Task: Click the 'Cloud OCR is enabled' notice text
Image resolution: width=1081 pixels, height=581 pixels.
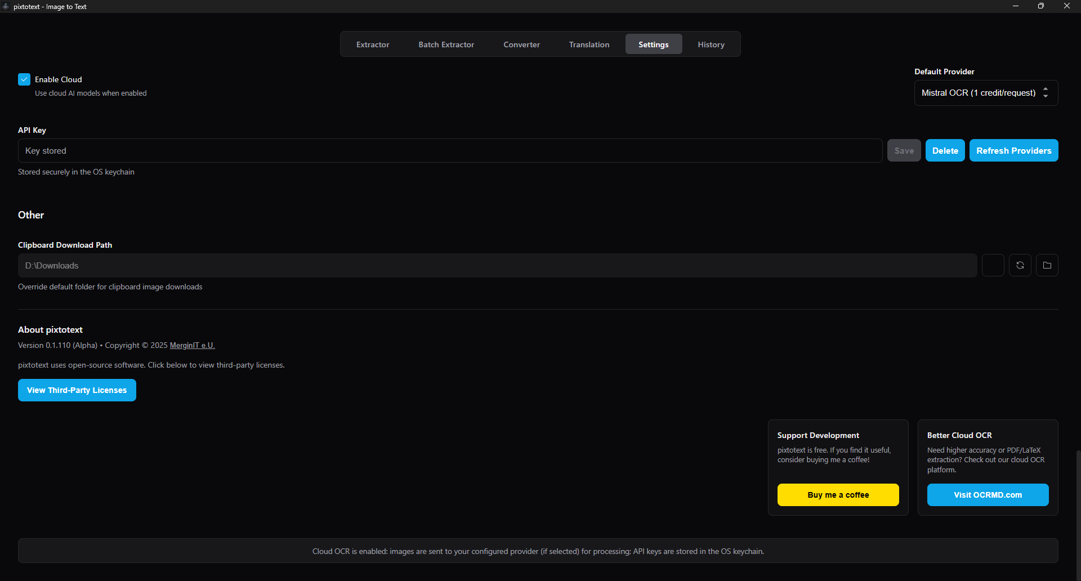Action: click(x=538, y=551)
